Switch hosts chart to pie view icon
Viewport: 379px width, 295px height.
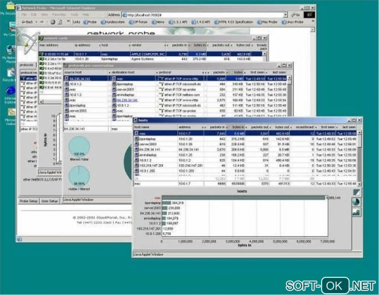(356, 202)
